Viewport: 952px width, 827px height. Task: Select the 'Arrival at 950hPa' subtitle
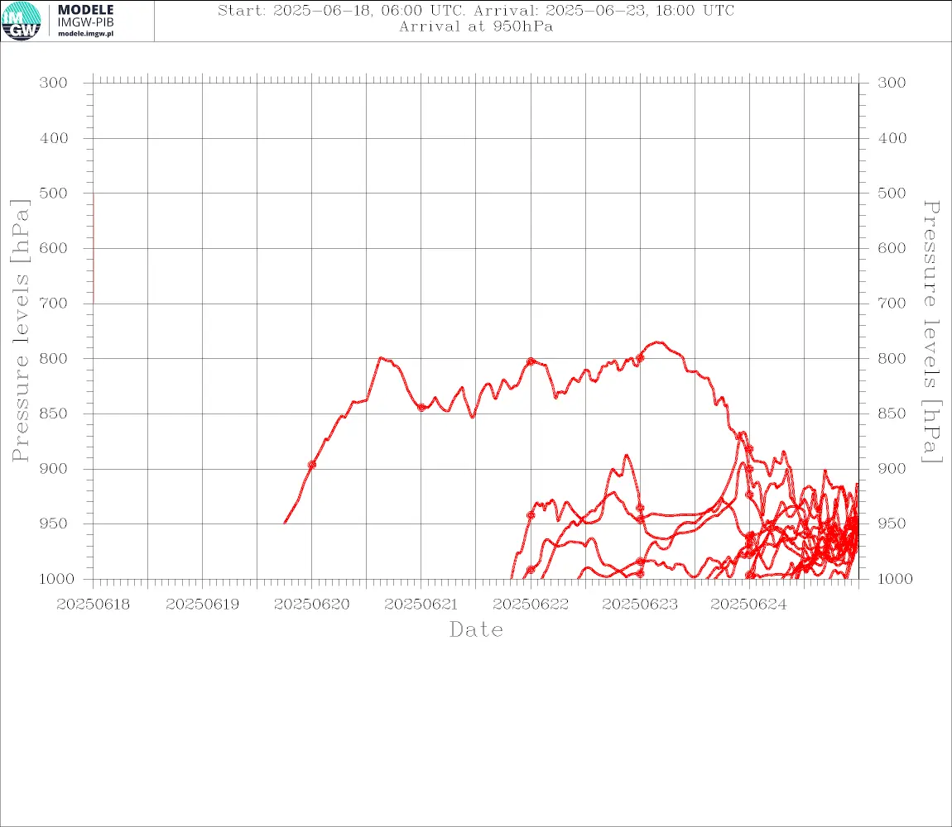click(x=476, y=26)
